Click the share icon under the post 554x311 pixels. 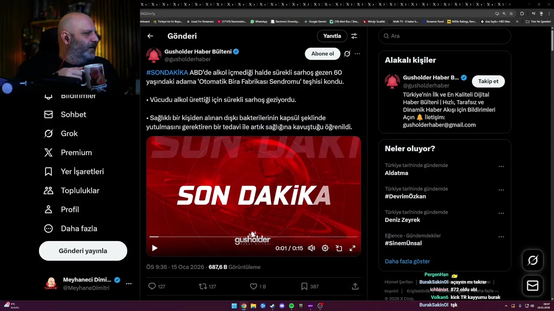tap(355, 286)
